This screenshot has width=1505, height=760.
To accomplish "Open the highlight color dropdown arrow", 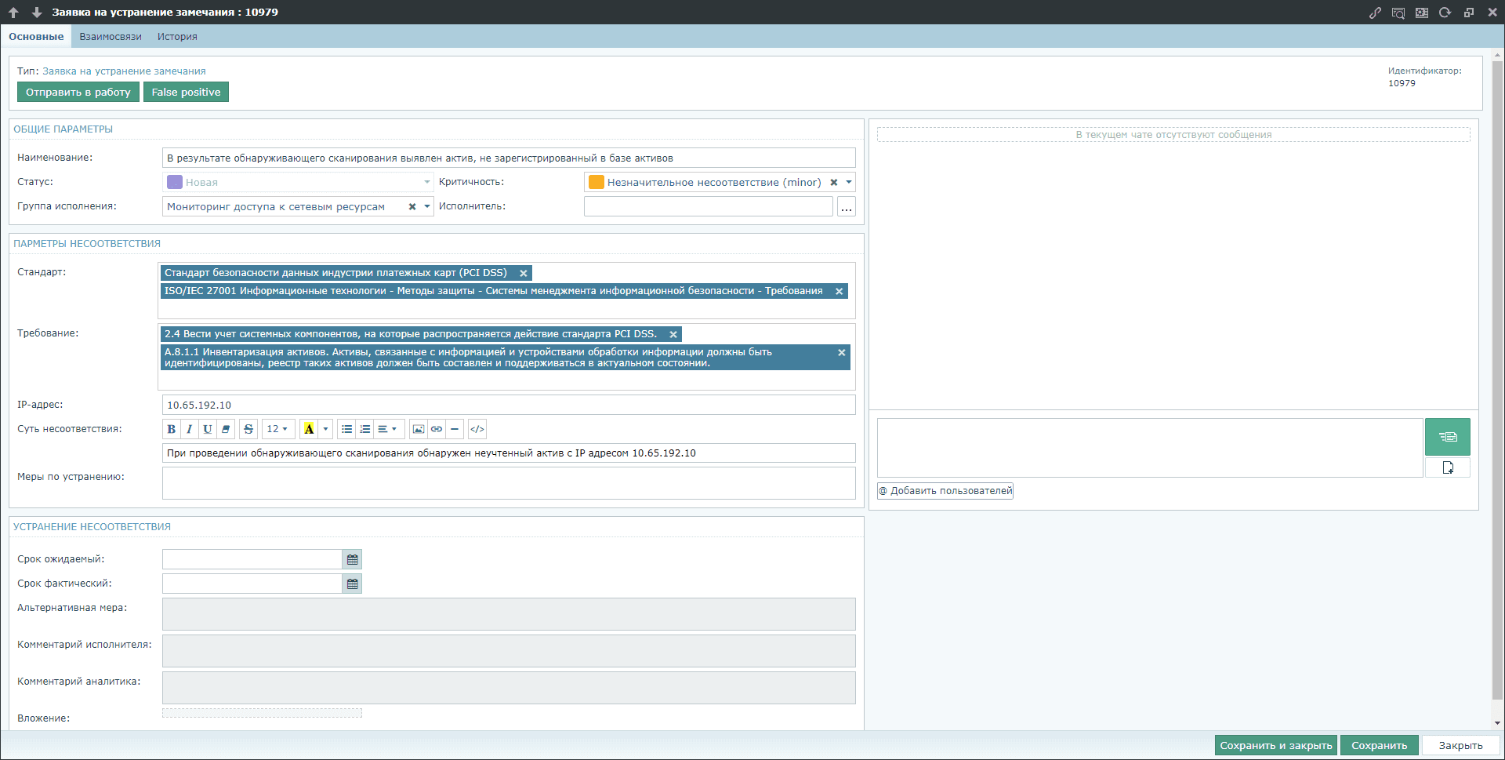I will tap(326, 429).
